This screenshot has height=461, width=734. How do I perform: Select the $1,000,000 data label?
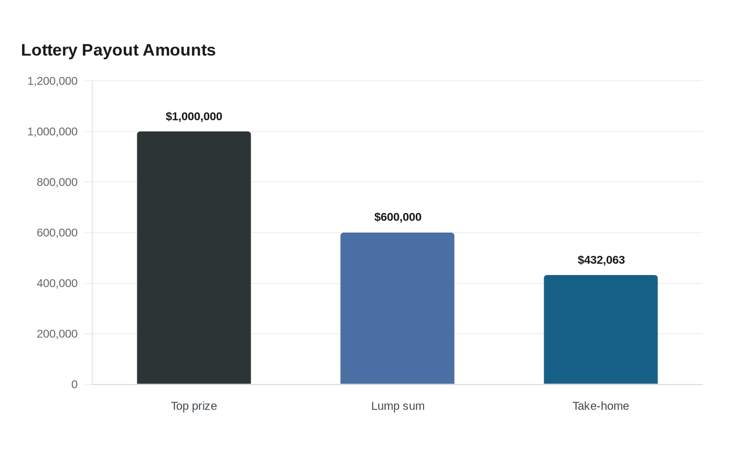click(194, 116)
